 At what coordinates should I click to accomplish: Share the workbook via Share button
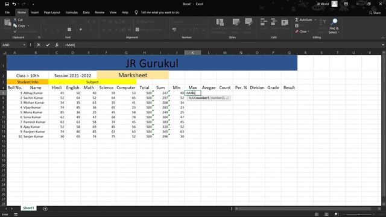coord(375,13)
